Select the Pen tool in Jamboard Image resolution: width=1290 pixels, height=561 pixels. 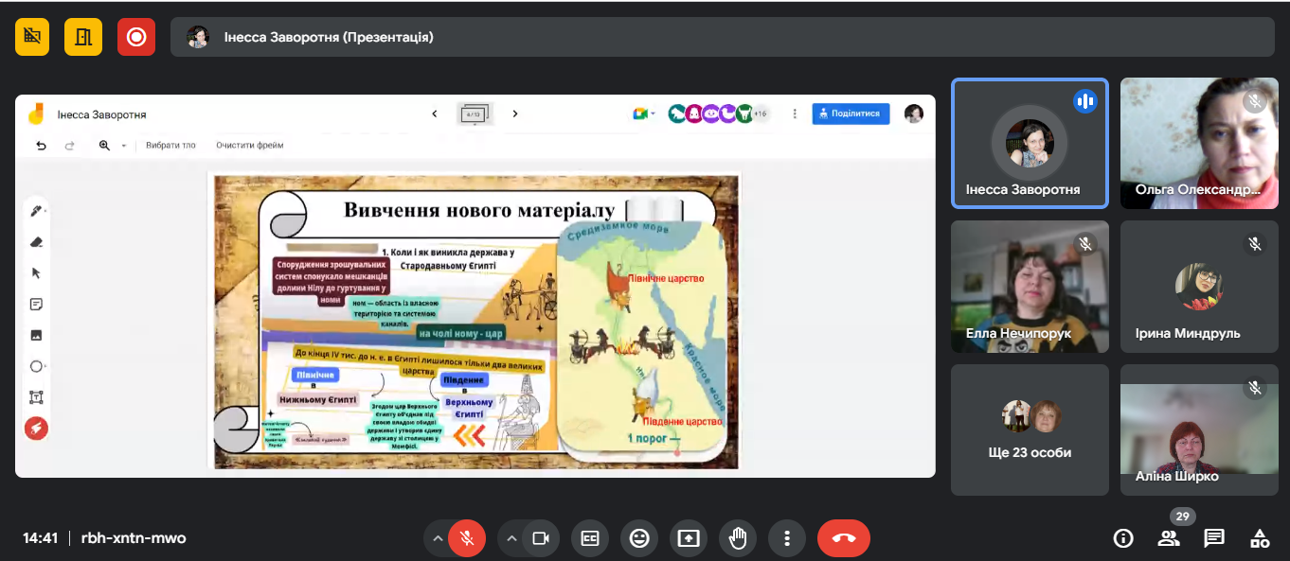click(x=36, y=210)
